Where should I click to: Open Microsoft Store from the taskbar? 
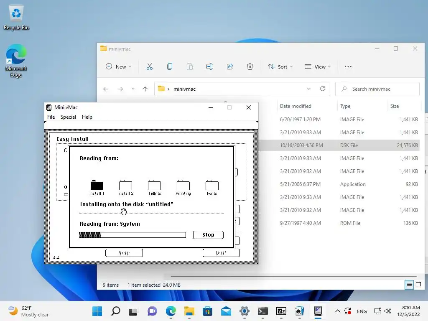click(x=207, y=311)
